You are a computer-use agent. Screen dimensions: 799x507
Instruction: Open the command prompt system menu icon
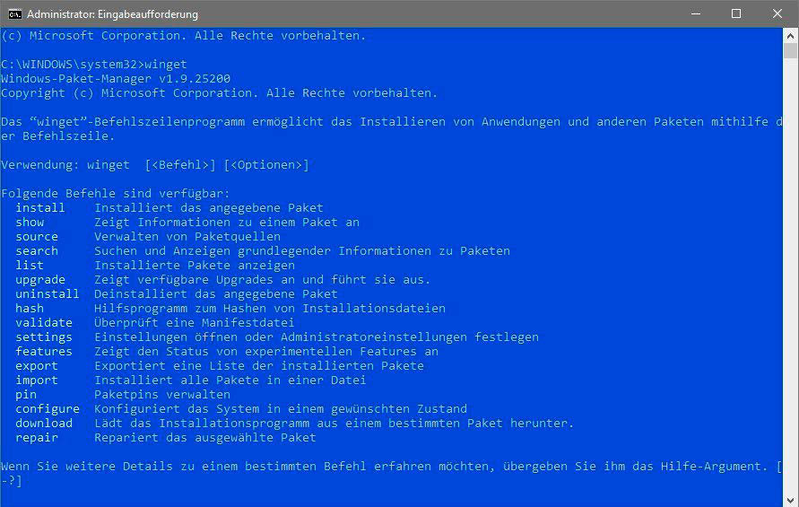point(14,14)
